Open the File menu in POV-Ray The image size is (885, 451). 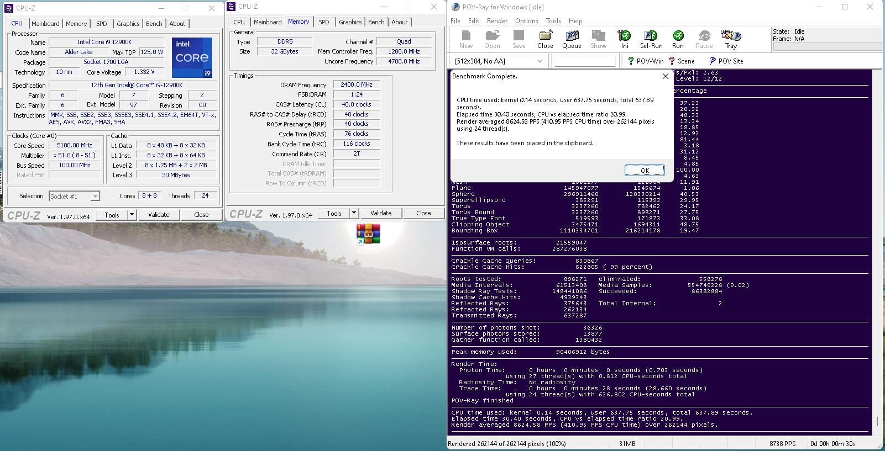coord(455,21)
